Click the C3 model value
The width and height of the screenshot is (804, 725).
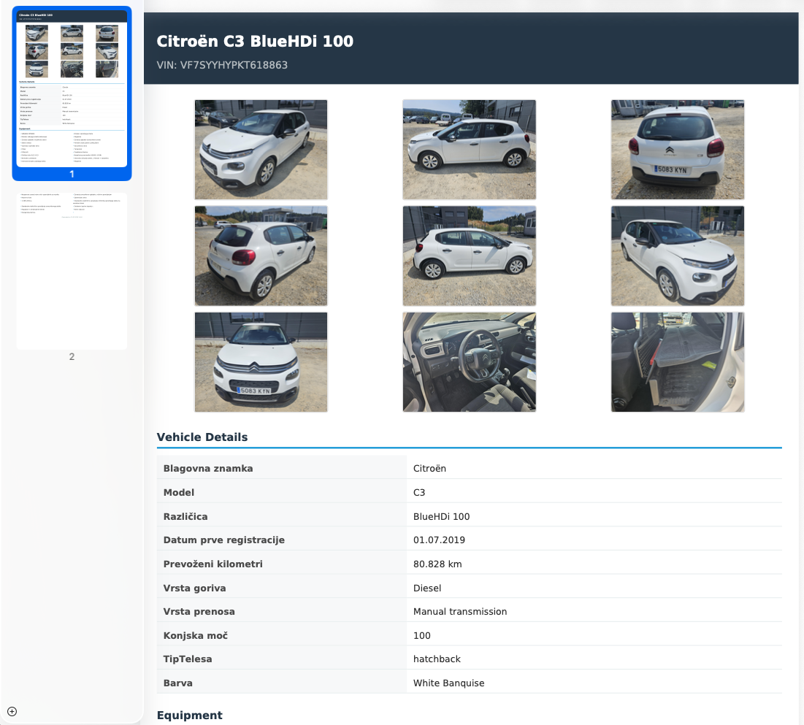point(419,492)
